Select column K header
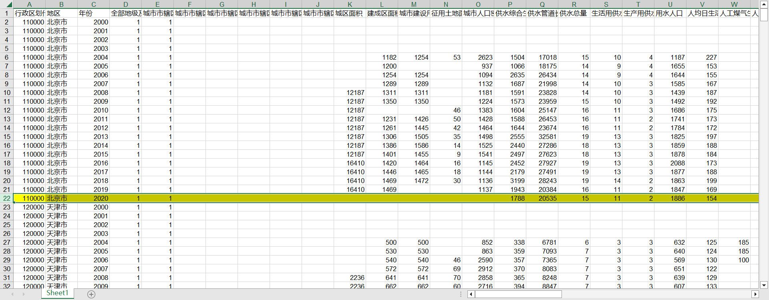The image size is (769, 300). click(x=350, y=4)
